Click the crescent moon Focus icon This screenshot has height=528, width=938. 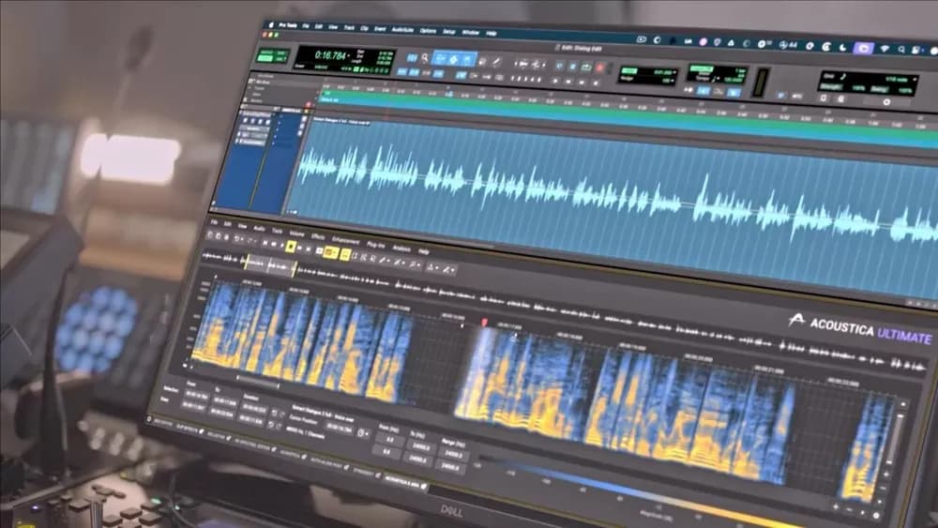coord(843,47)
